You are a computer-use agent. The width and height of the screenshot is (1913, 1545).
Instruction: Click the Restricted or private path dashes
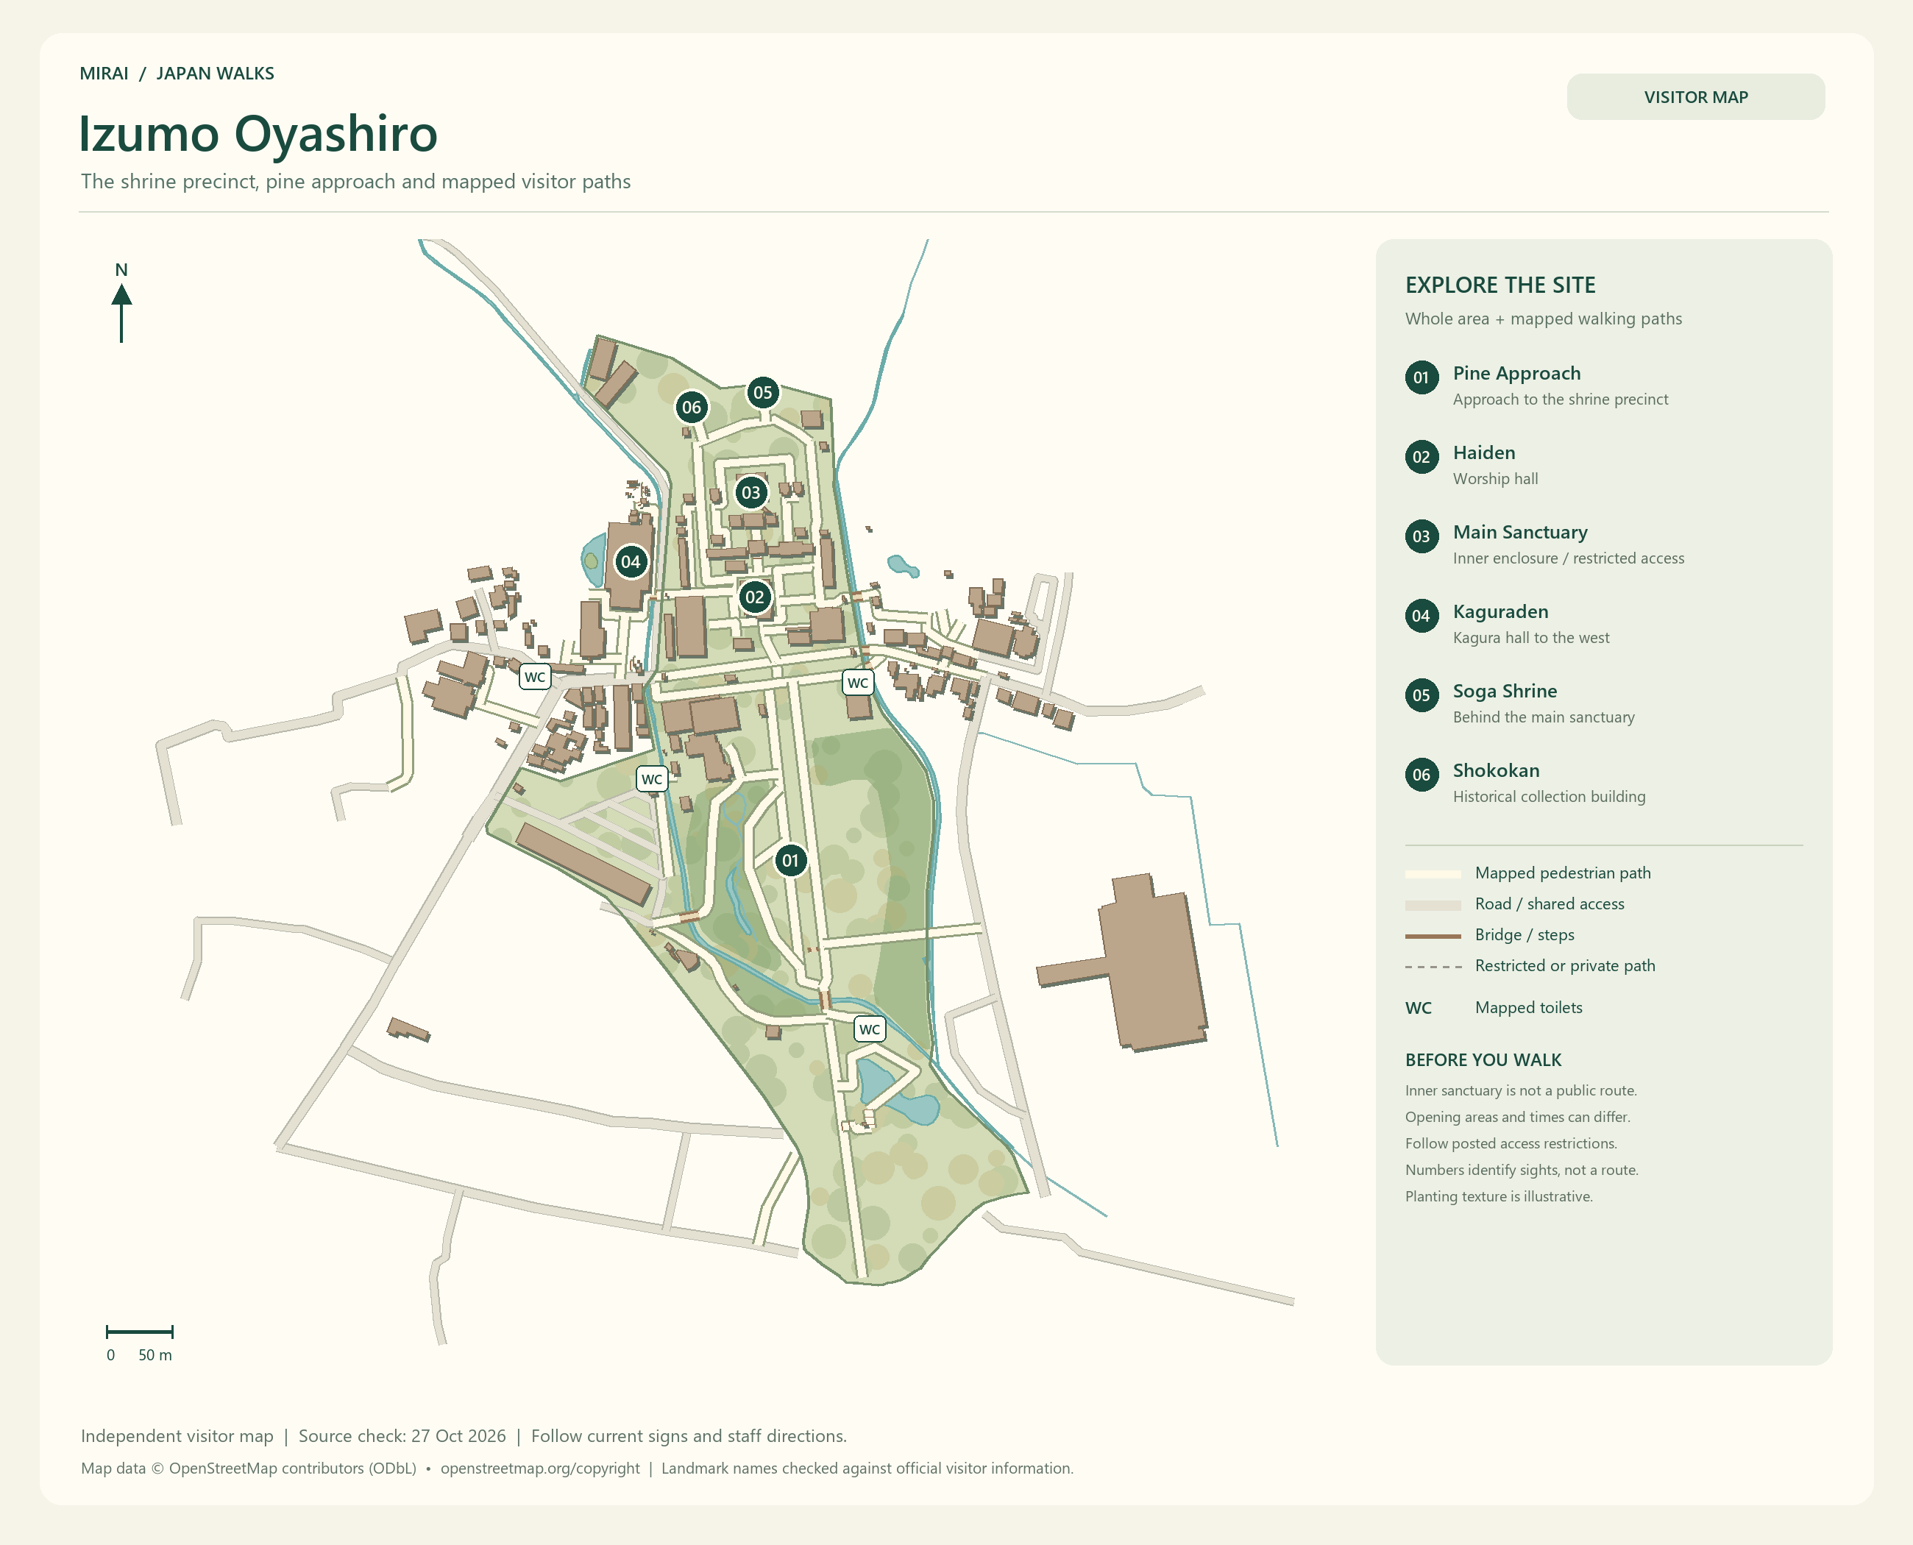point(1433,967)
